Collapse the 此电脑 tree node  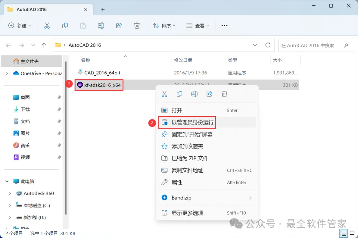coord(7,182)
